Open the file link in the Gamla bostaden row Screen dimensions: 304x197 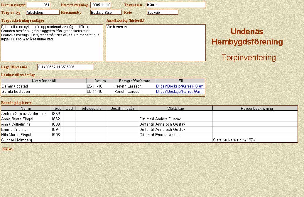click(x=179, y=92)
